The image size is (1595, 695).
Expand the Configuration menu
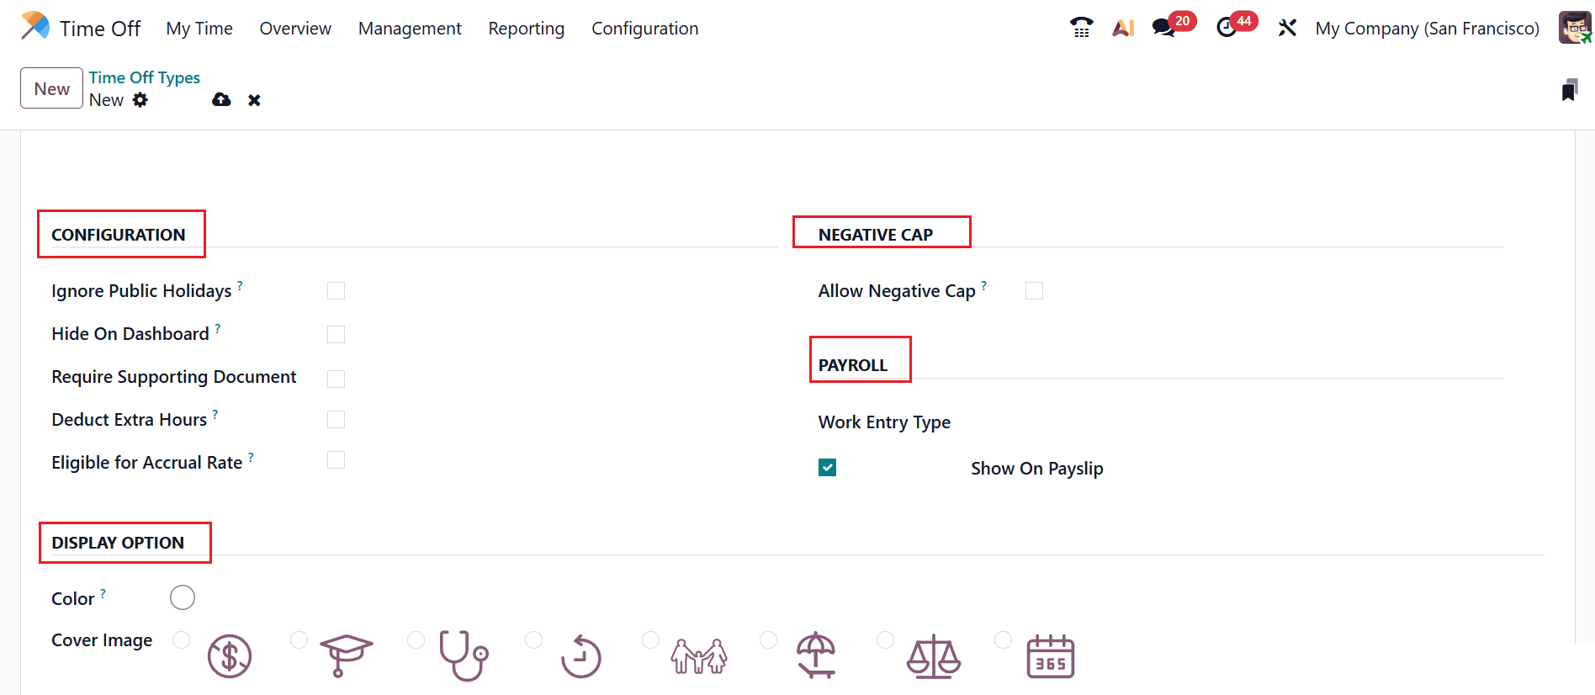[x=645, y=29]
